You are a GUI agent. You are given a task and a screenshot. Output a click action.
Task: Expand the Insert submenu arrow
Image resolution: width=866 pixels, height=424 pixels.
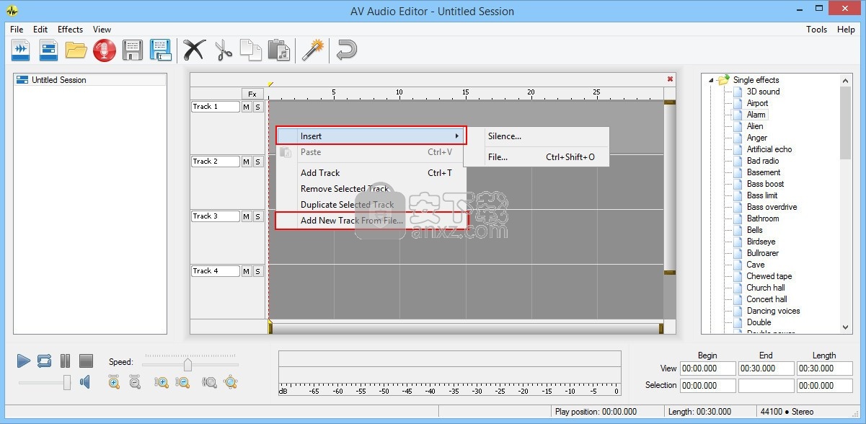[x=456, y=136]
